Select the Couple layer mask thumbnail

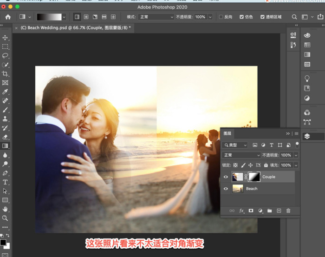coord(254,177)
